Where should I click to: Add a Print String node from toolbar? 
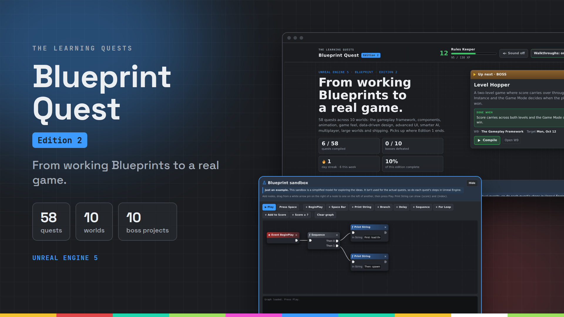pos(361,207)
